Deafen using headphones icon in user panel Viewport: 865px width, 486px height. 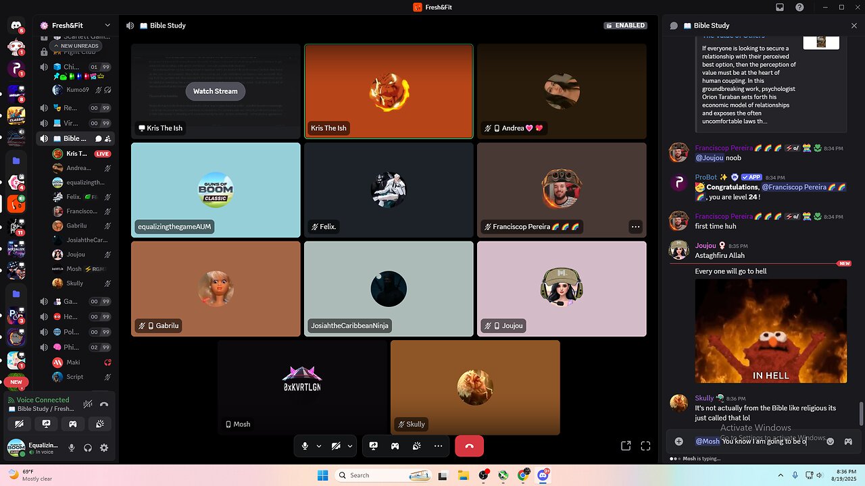pyautogui.click(x=88, y=448)
